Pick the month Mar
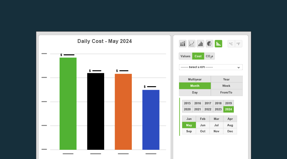 tap(217, 119)
